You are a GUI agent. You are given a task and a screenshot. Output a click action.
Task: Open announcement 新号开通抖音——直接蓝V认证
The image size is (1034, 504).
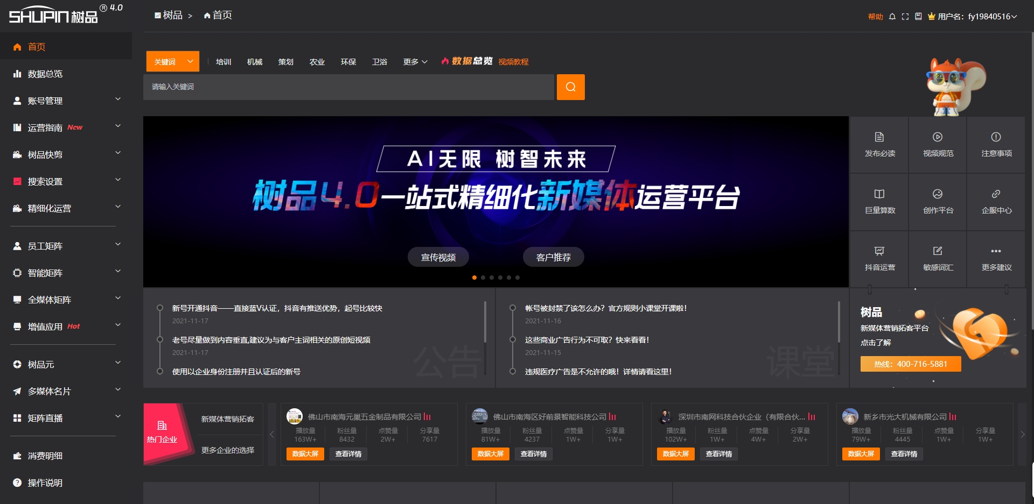277,308
